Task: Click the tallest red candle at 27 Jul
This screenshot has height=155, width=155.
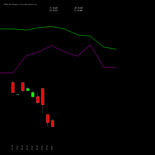Action: [43, 96]
